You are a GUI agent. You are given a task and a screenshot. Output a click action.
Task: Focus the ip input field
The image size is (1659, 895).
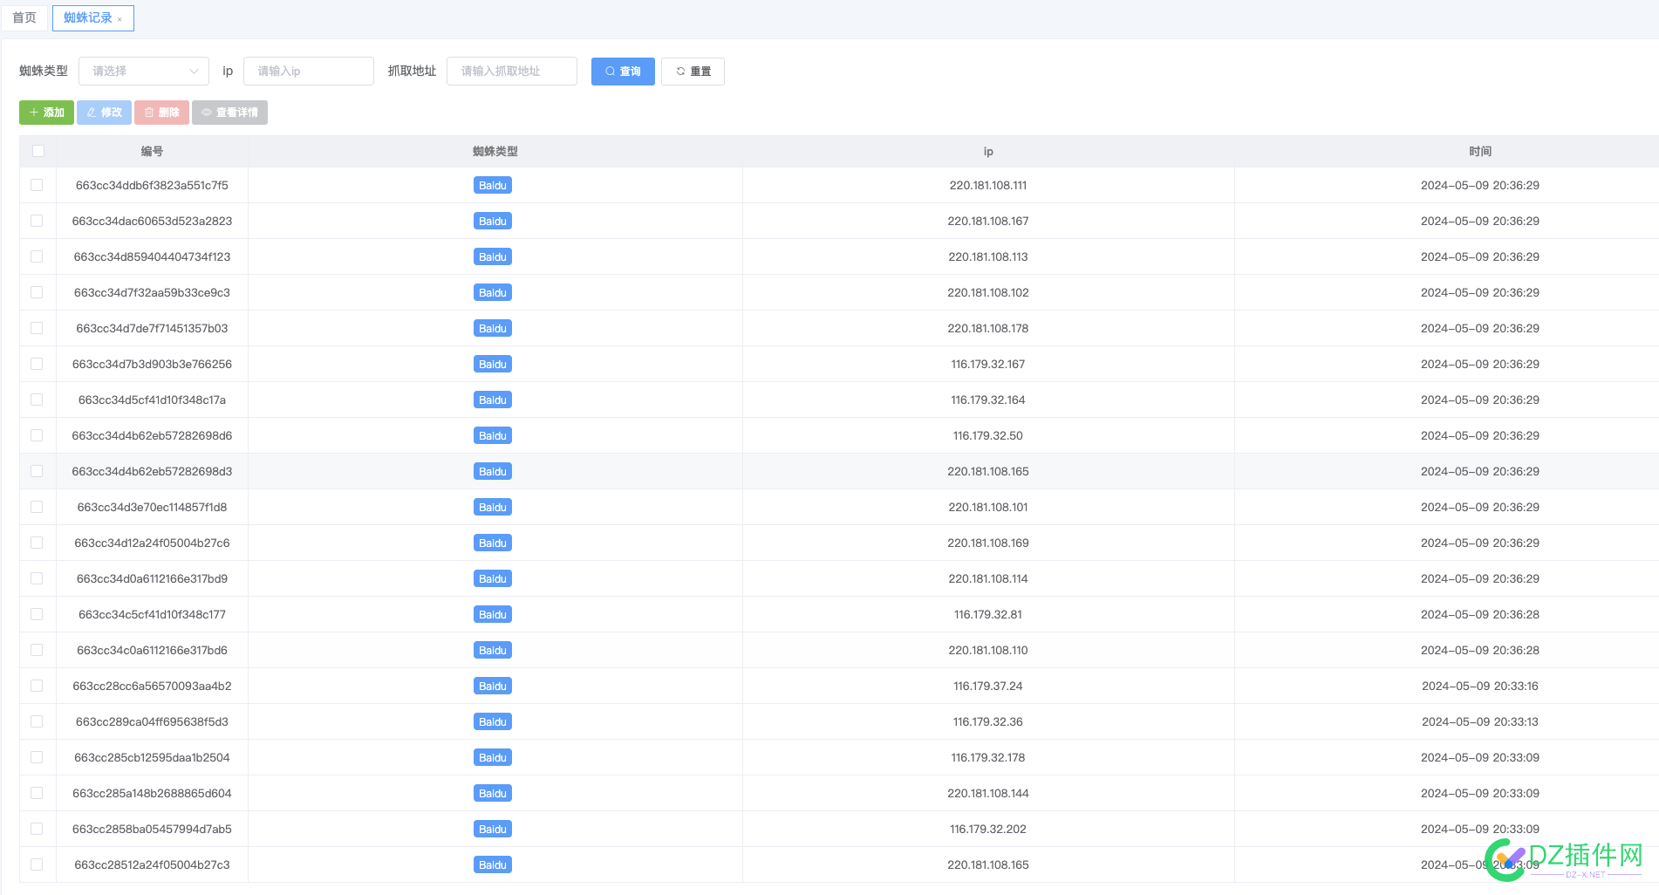coord(309,72)
